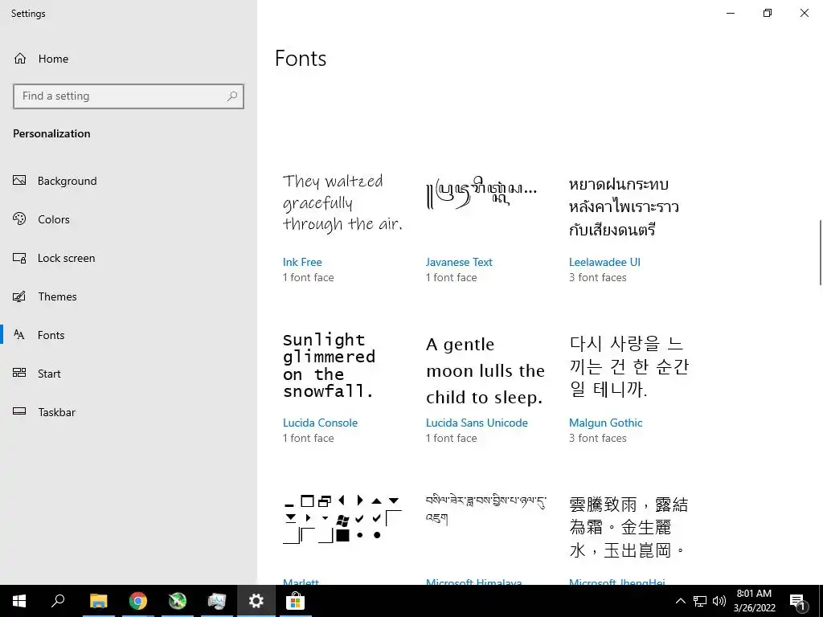
Task: Click the Malgun Gothic Korean preview
Action: click(x=629, y=366)
